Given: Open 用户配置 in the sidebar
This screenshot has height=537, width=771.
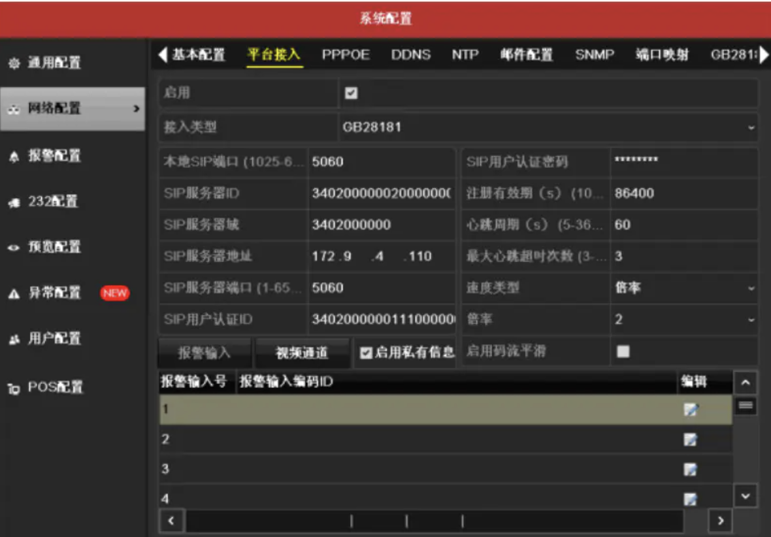Looking at the screenshot, I should coord(54,339).
